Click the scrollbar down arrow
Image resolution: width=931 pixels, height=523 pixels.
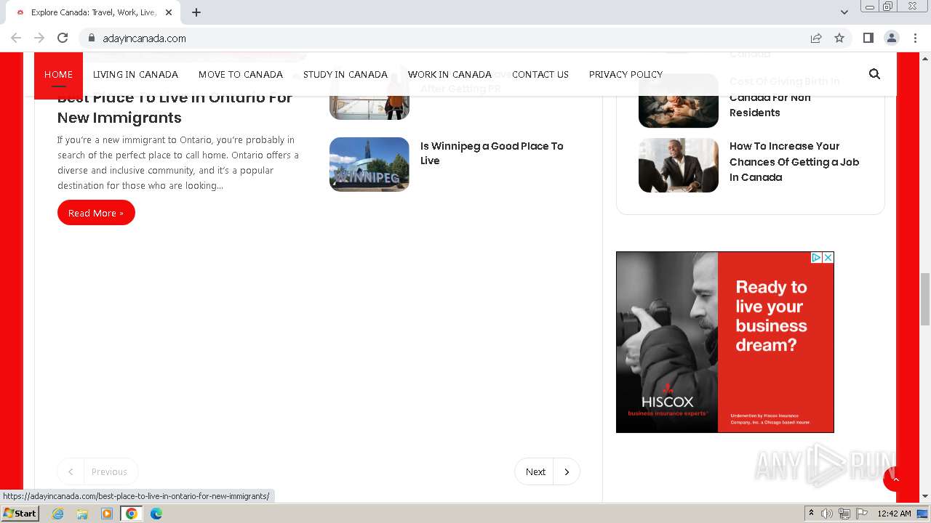tap(925, 497)
